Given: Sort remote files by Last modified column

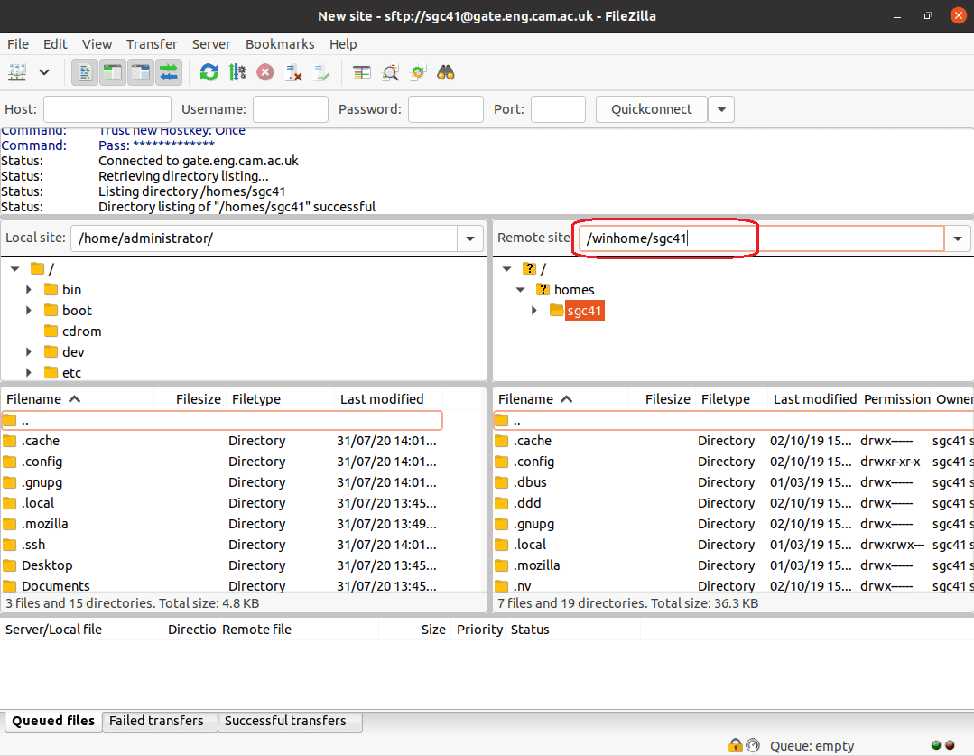Looking at the screenshot, I should [x=814, y=398].
